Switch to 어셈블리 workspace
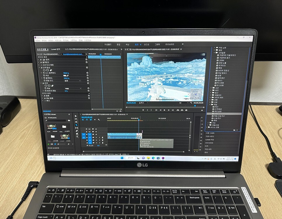 click(108, 44)
